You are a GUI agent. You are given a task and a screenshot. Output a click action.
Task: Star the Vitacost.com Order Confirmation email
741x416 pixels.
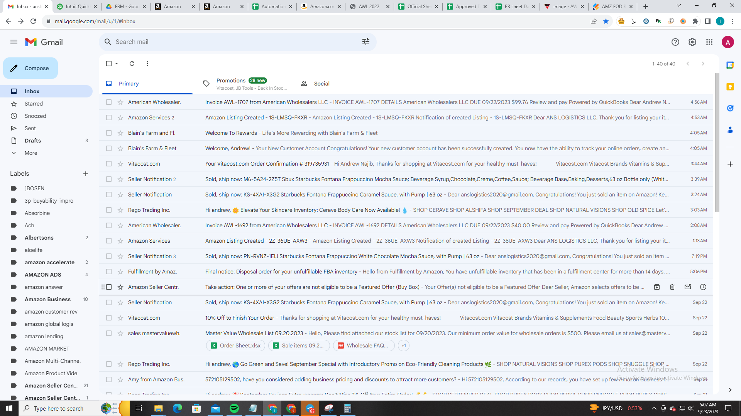[120, 164]
